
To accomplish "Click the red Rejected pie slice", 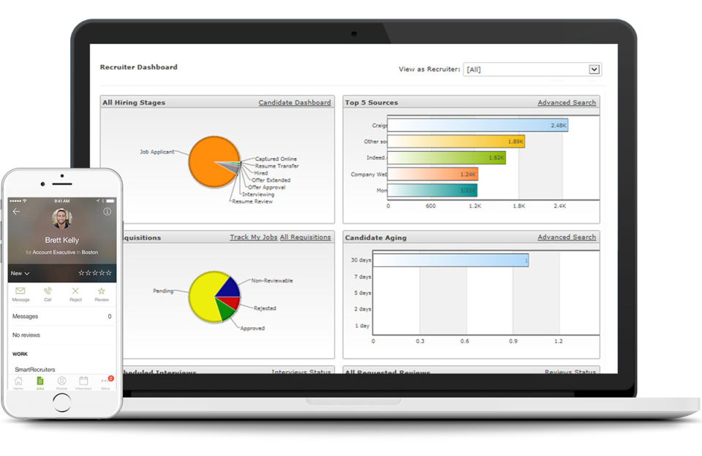I will click(x=232, y=303).
